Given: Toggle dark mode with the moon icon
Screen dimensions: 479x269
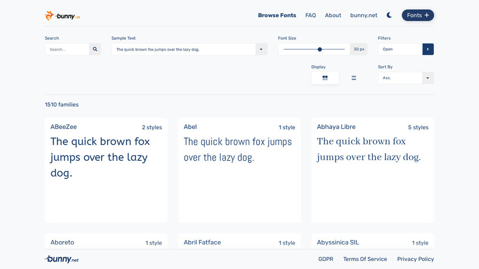Looking at the screenshot, I should 389,15.
